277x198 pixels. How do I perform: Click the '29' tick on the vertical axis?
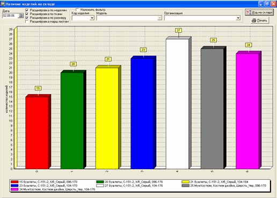pyautogui.click(x=11, y=29)
